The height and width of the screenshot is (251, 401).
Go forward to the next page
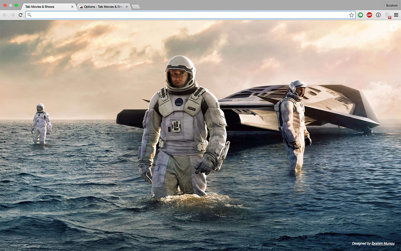point(13,15)
